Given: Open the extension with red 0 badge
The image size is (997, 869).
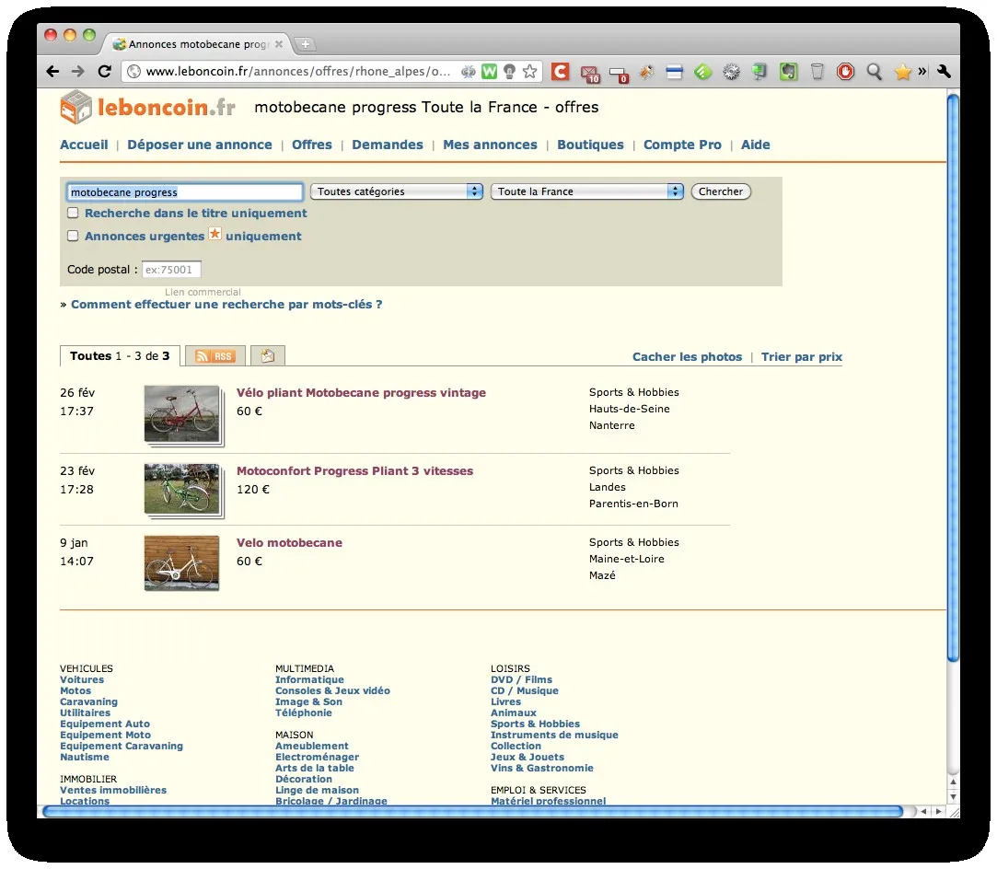Looking at the screenshot, I should click(619, 75).
